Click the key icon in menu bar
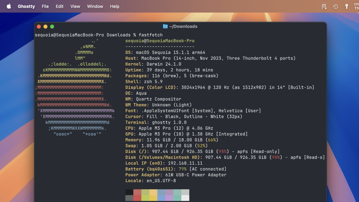The width and height of the screenshot is (359, 202). (347, 6)
